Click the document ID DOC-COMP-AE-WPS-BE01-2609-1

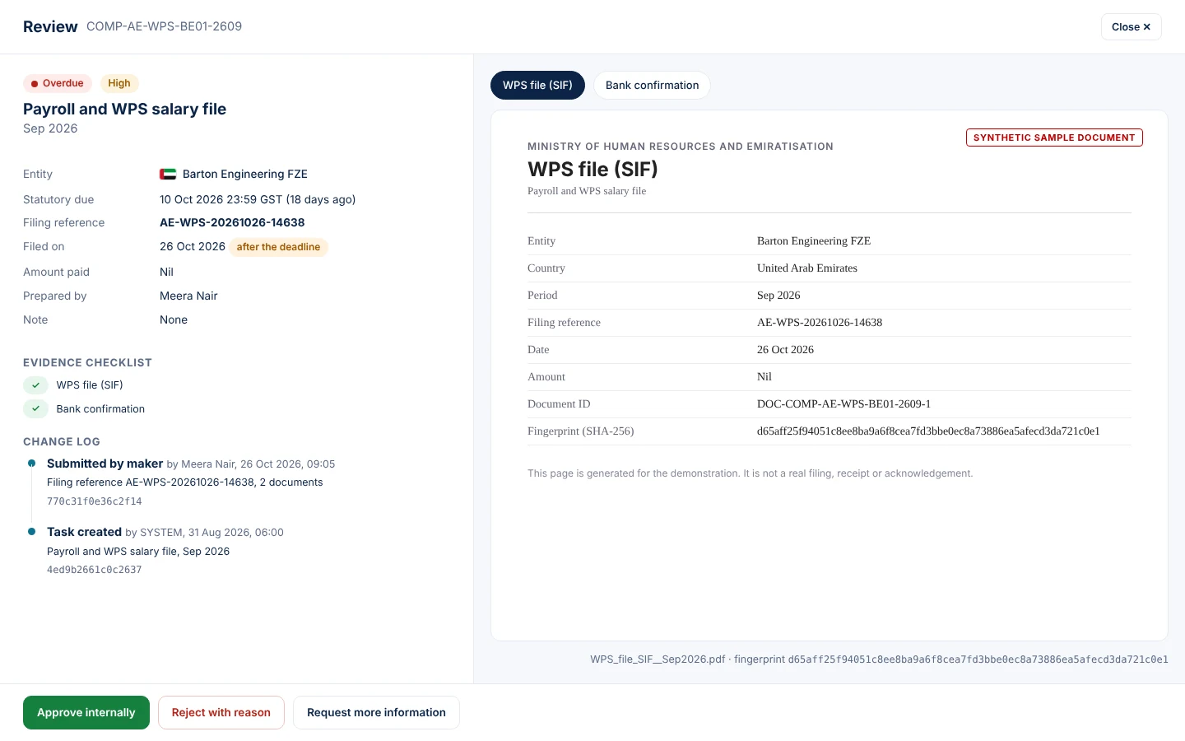tap(843, 403)
